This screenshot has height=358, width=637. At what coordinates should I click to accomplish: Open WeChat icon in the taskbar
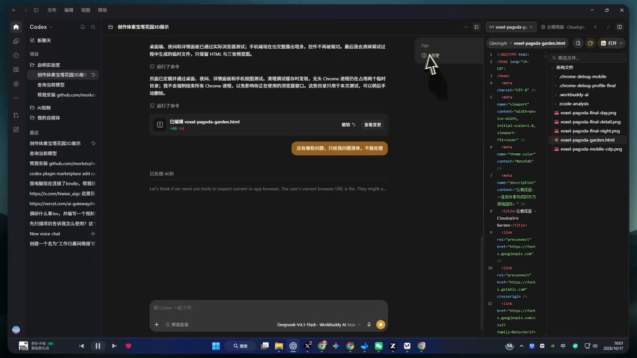(378, 346)
